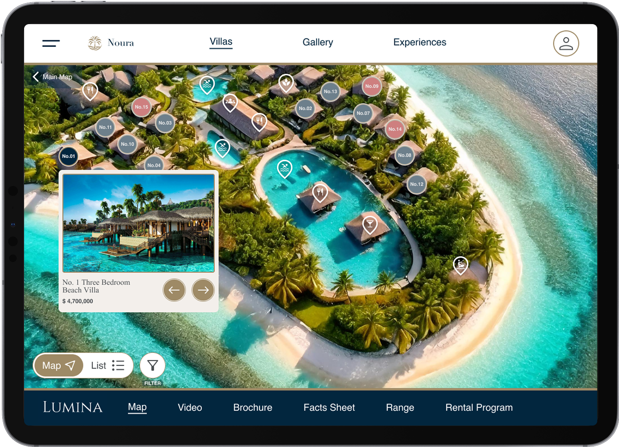
Task: Click the cocktail bar map pin
Action: point(370,224)
